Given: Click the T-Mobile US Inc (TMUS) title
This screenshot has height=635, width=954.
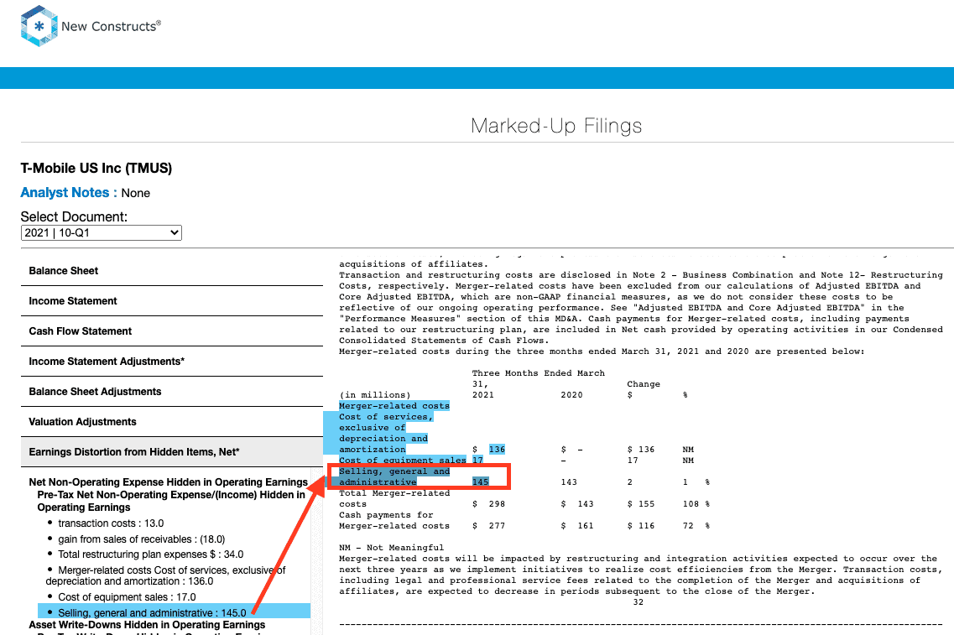Looking at the screenshot, I should coord(96,169).
